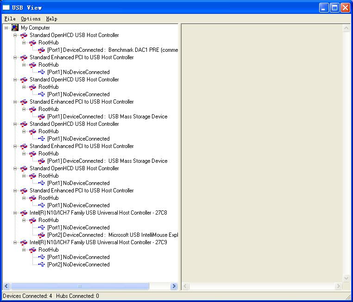The image size is (353, 302).
Task: Click icon of first USB Mass Storage Device
Action: coord(41,117)
